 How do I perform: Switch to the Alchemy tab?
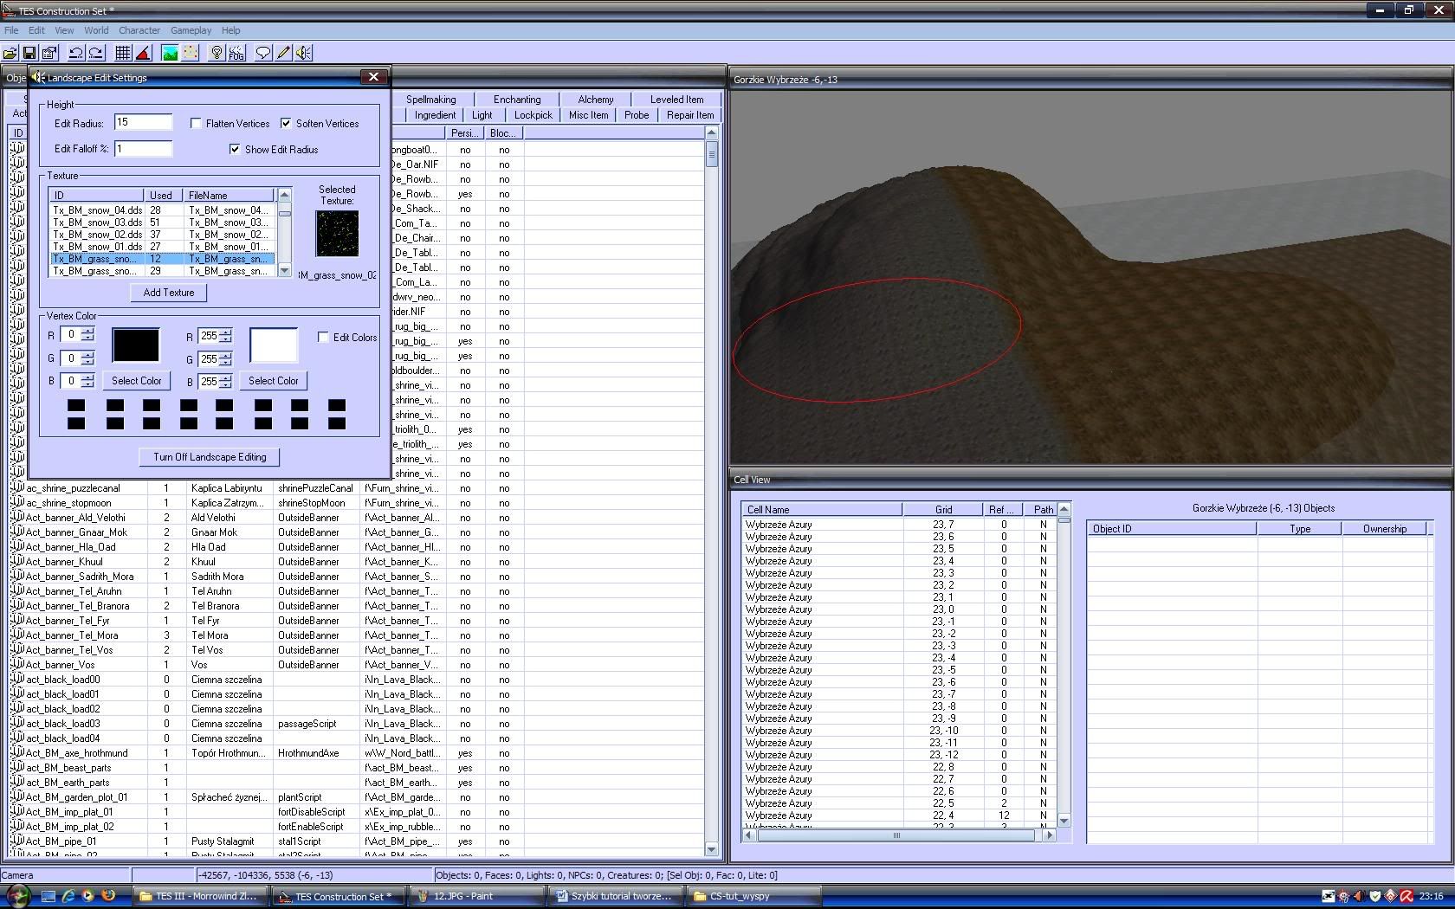[596, 100]
